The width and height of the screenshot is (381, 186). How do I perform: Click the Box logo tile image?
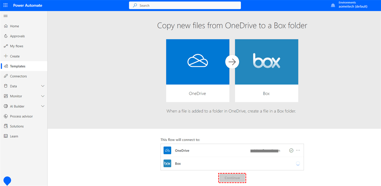pos(266,62)
